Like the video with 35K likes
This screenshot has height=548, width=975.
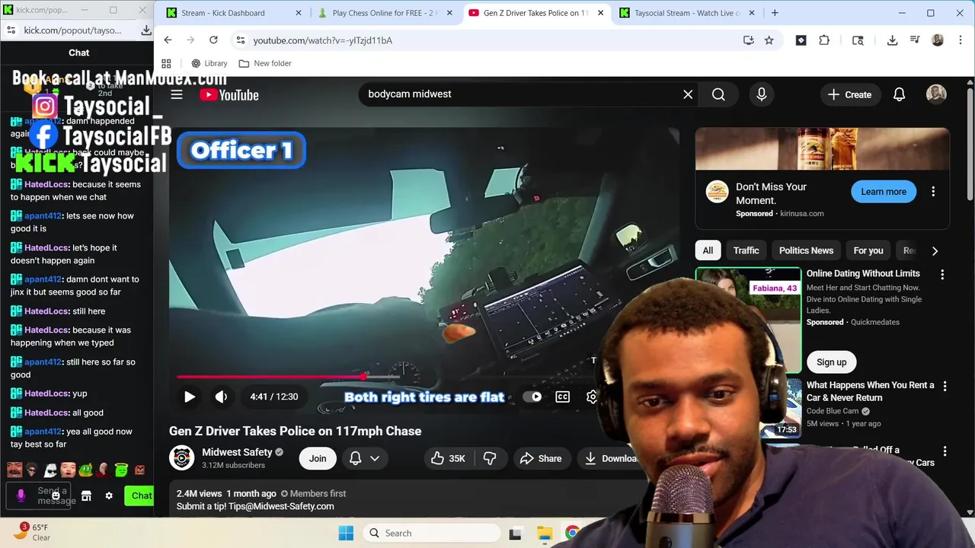[448, 458]
